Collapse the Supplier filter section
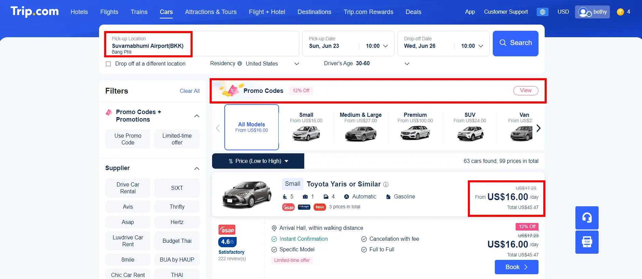 [197, 168]
